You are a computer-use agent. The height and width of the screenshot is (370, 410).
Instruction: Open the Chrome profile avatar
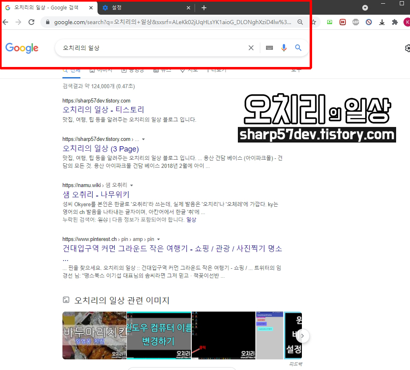pos(407,22)
